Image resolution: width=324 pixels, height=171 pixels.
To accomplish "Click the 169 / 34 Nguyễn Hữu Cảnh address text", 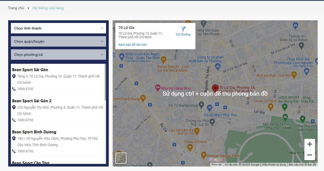I will click(58, 141).
